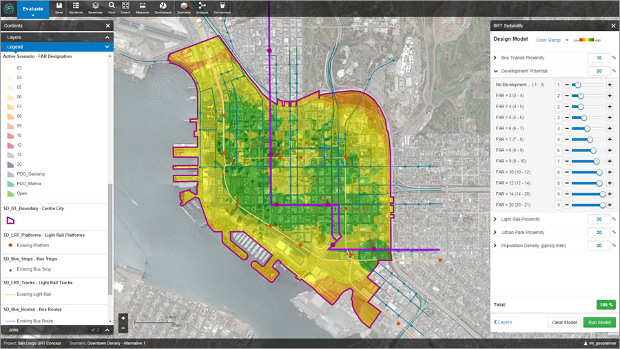Image resolution: width=620 pixels, height=349 pixels.
Task: Click the 100 % total indicator
Action: (x=606, y=305)
